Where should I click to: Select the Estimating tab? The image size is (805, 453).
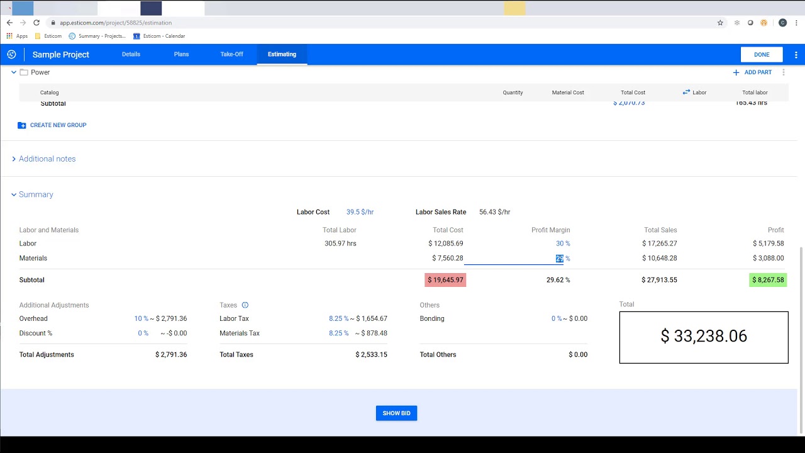[x=282, y=54]
